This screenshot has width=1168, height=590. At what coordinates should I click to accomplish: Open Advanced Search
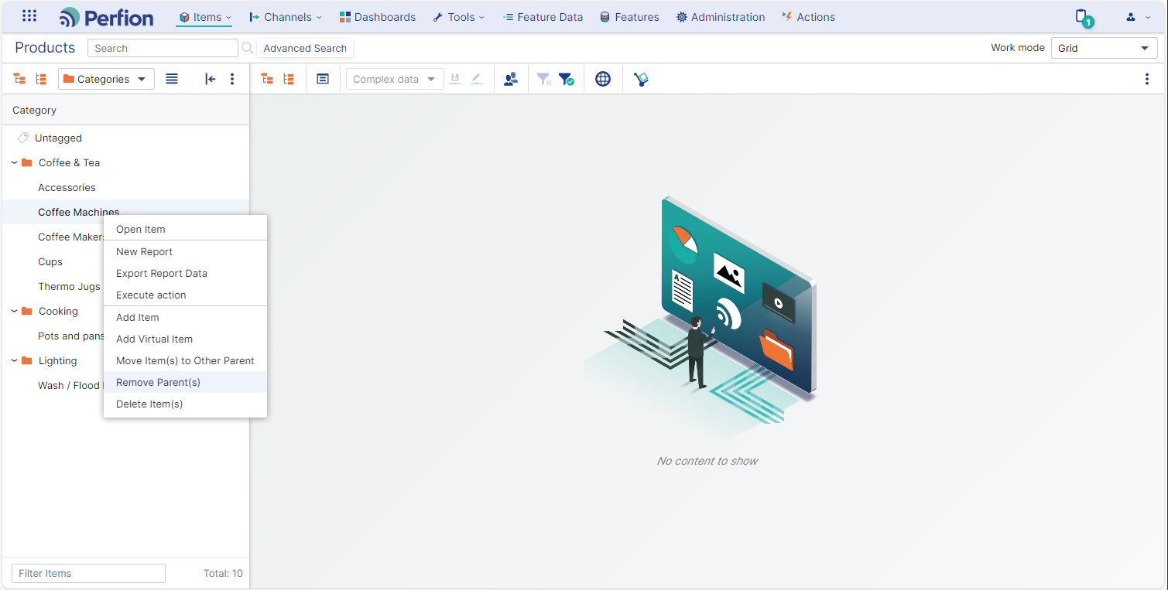[305, 48]
